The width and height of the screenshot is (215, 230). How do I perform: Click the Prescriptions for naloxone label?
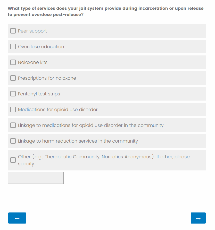[x=47, y=78]
